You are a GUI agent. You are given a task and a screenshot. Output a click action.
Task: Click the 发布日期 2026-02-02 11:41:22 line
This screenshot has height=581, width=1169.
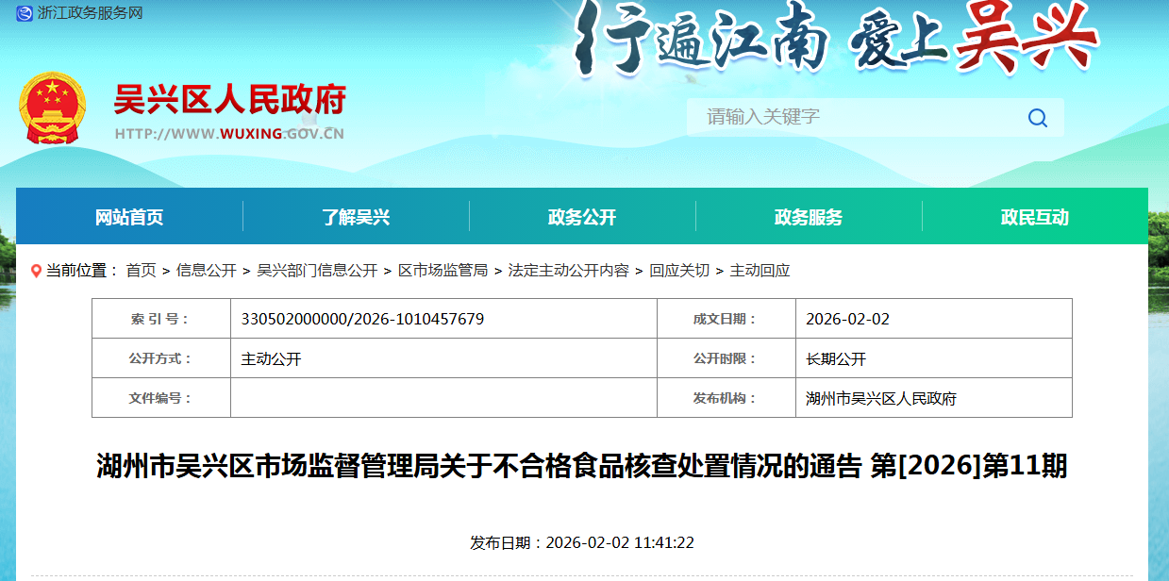582,542
